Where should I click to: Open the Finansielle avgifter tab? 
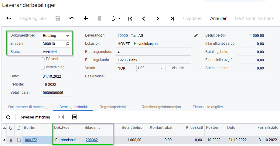click(x=208, y=107)
